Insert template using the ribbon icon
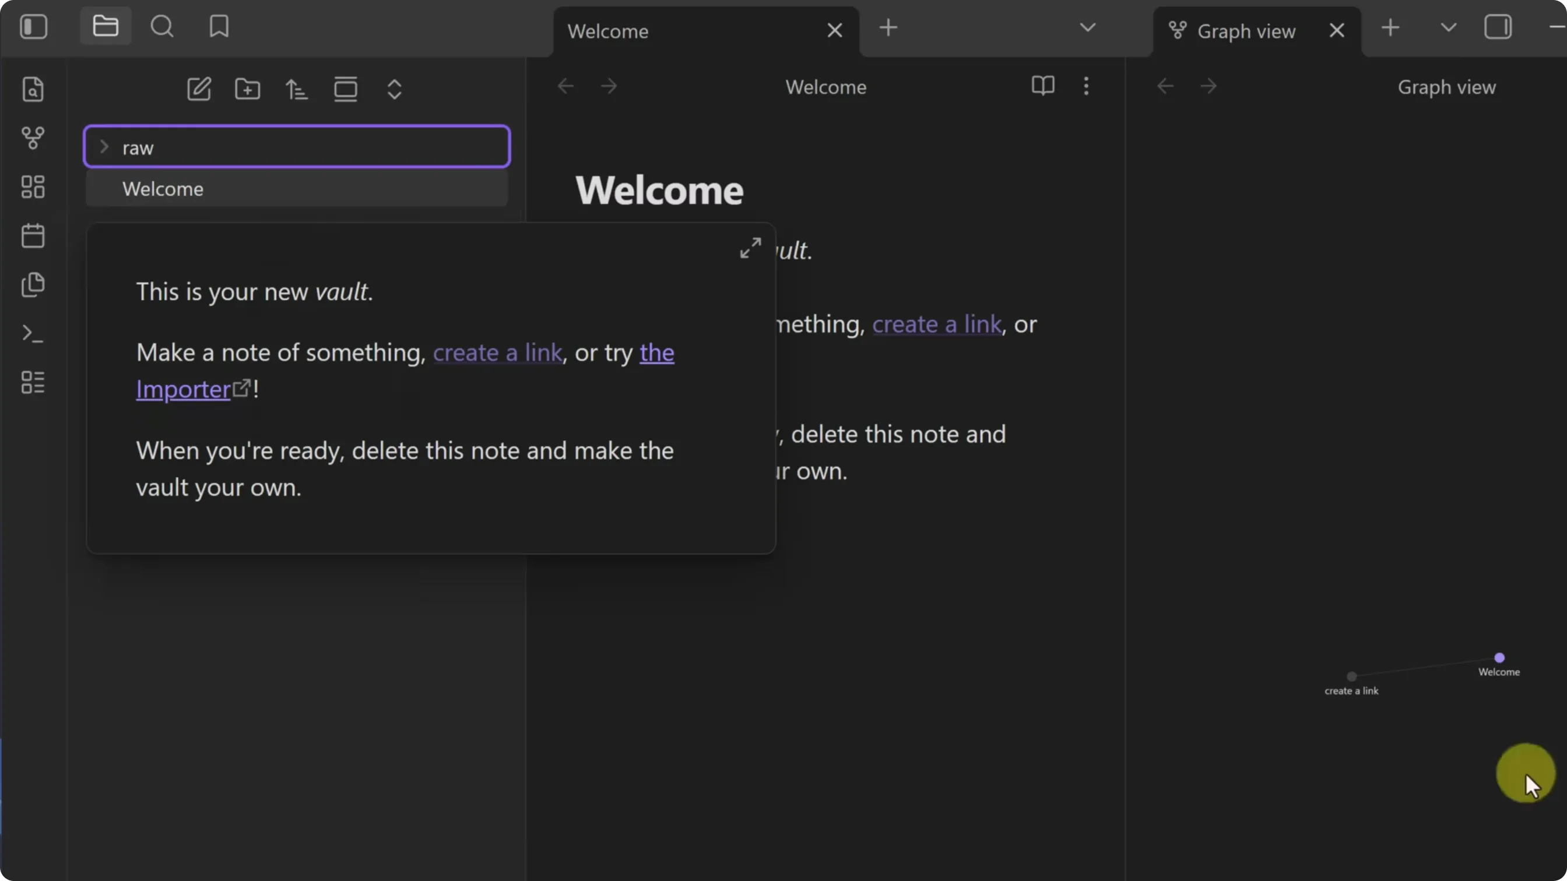Screen dimensions: 1567x881 pyautogui.click(x=33, y=284)
